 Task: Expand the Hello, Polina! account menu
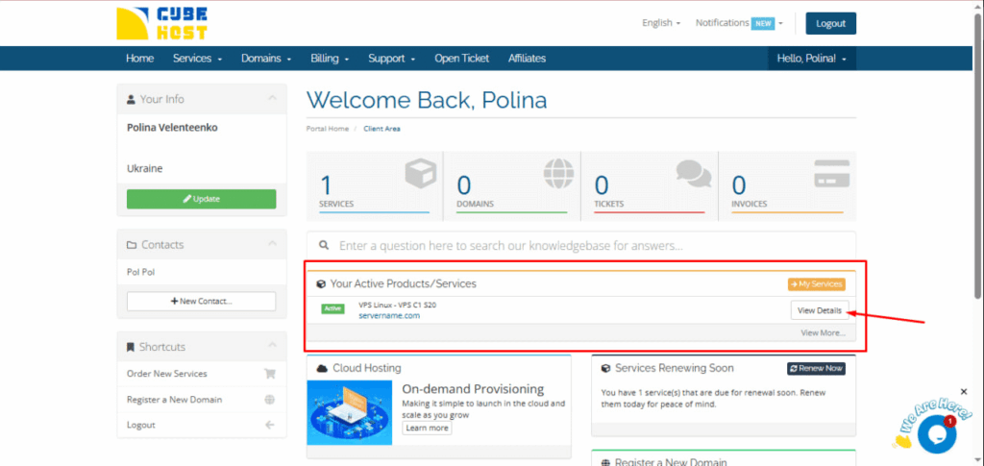click(811, 59)
